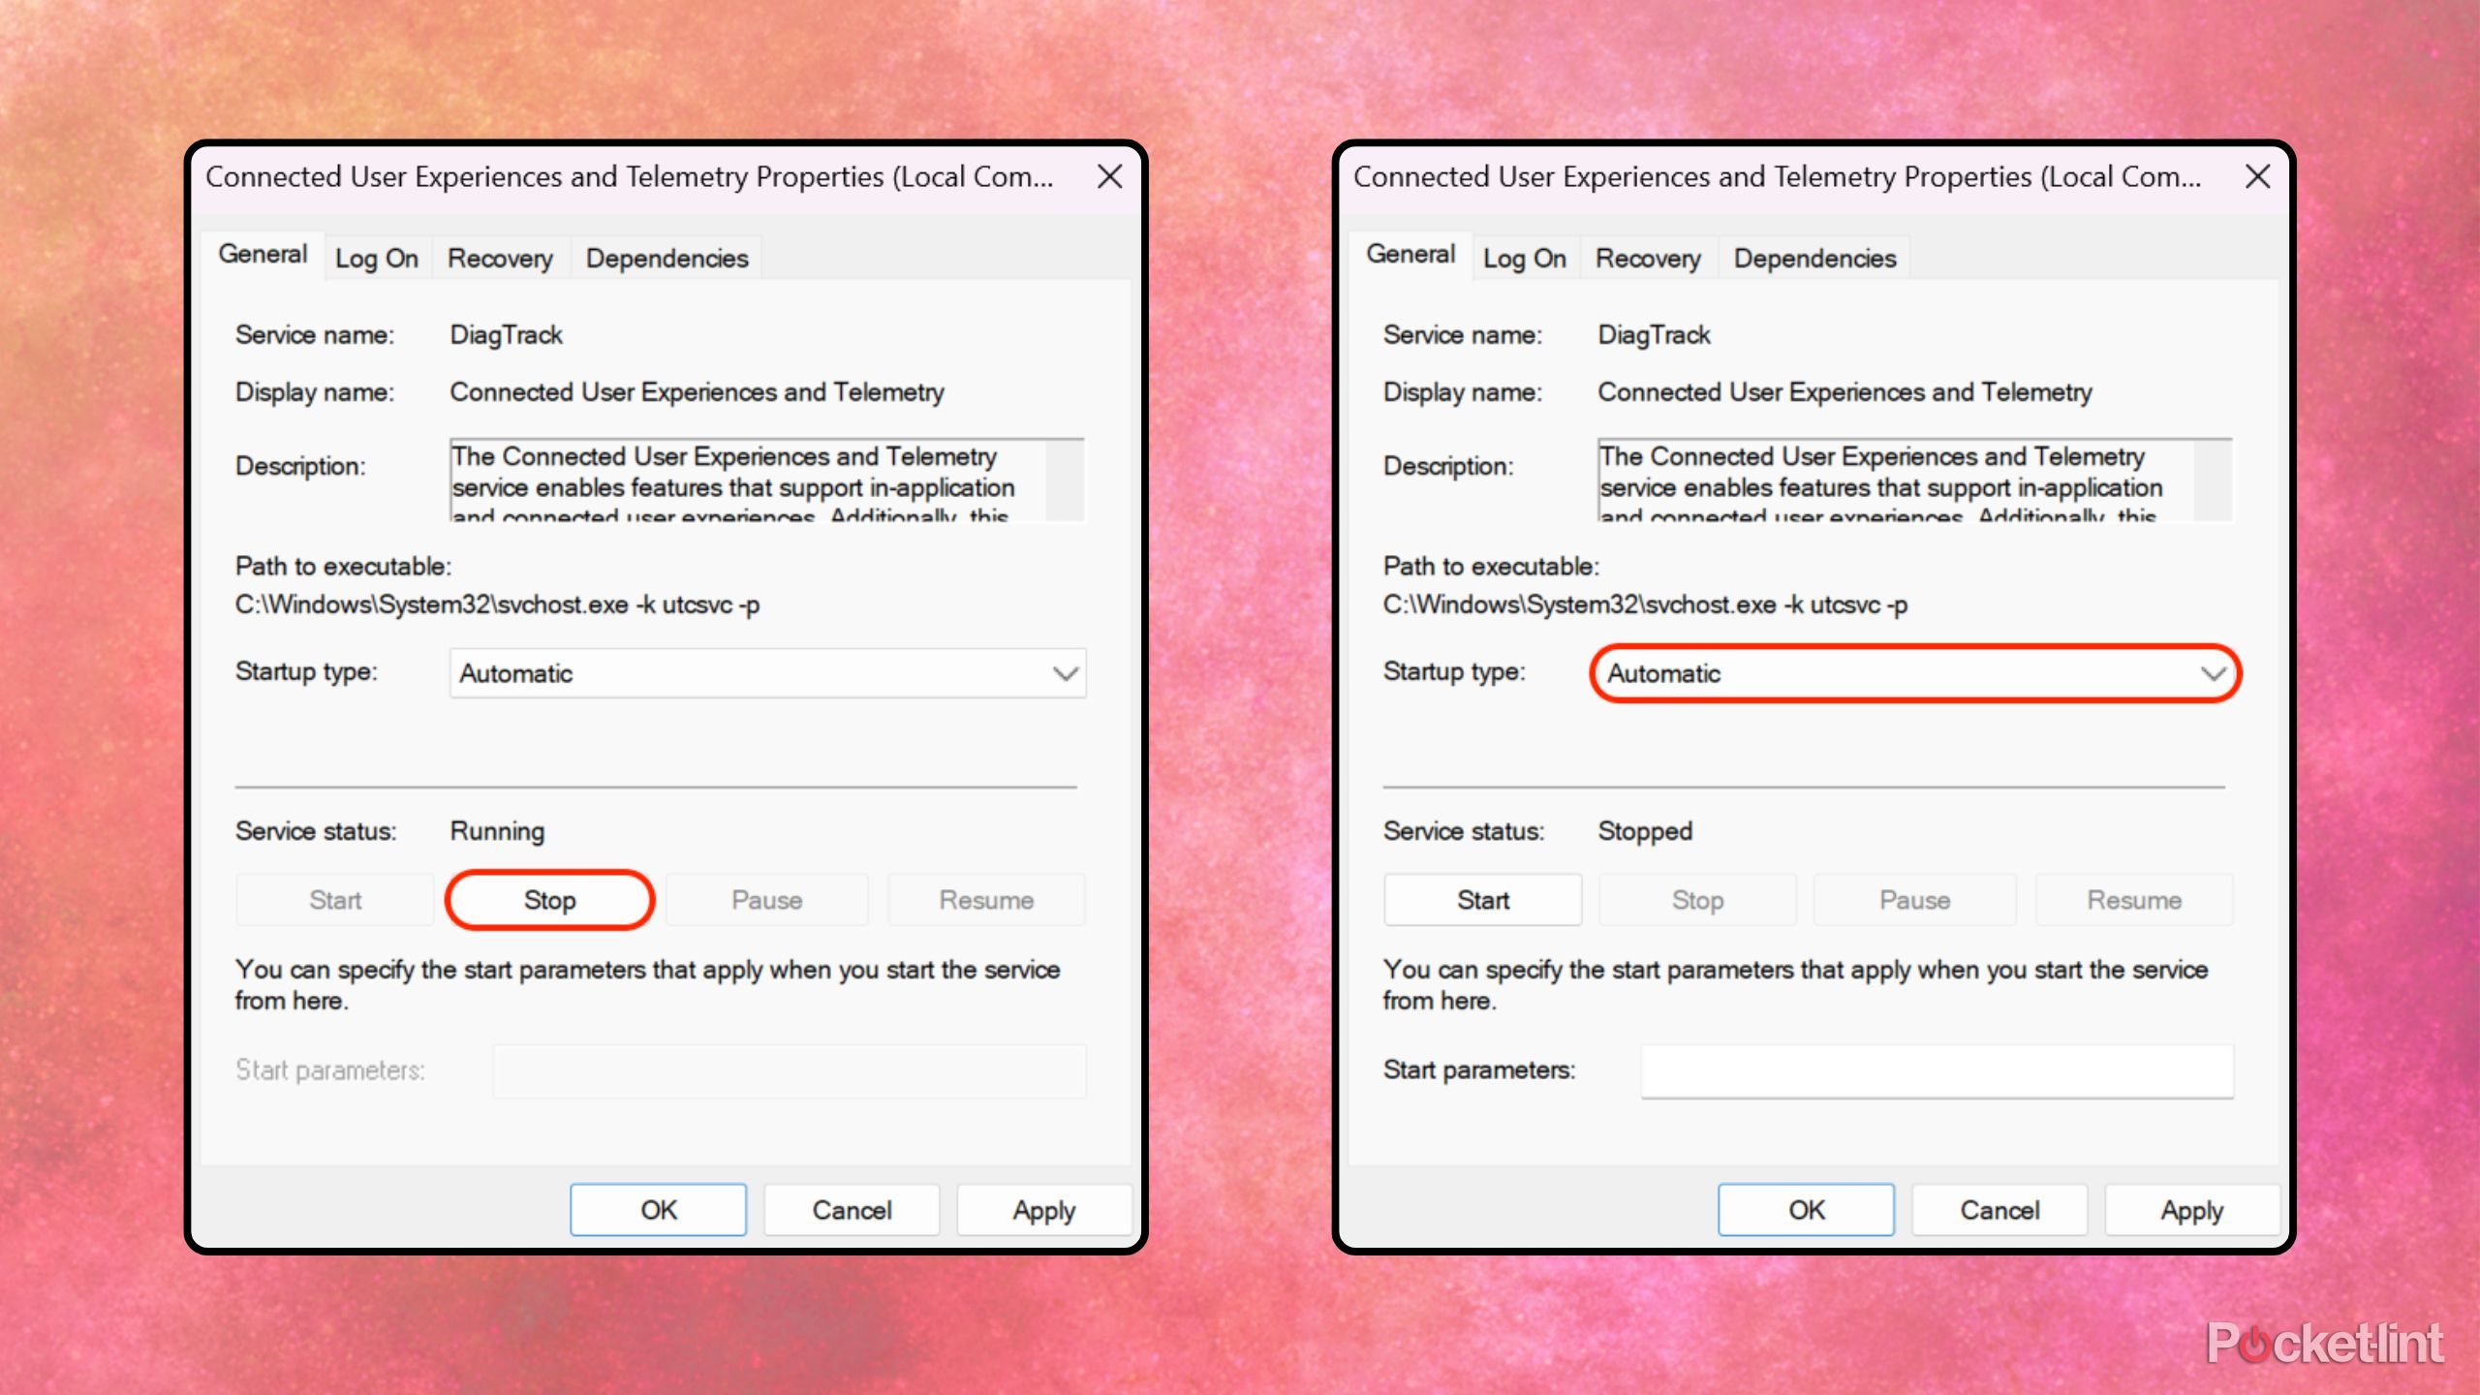Click Apply in right dialog

[x=2192, y=1210]
